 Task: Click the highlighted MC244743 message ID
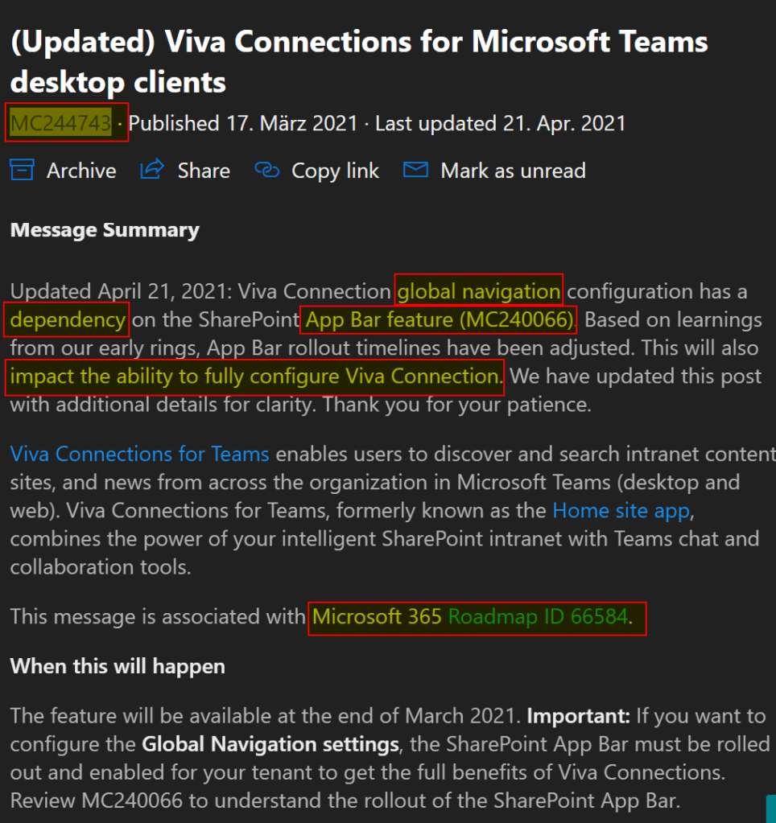coord(61,123)
